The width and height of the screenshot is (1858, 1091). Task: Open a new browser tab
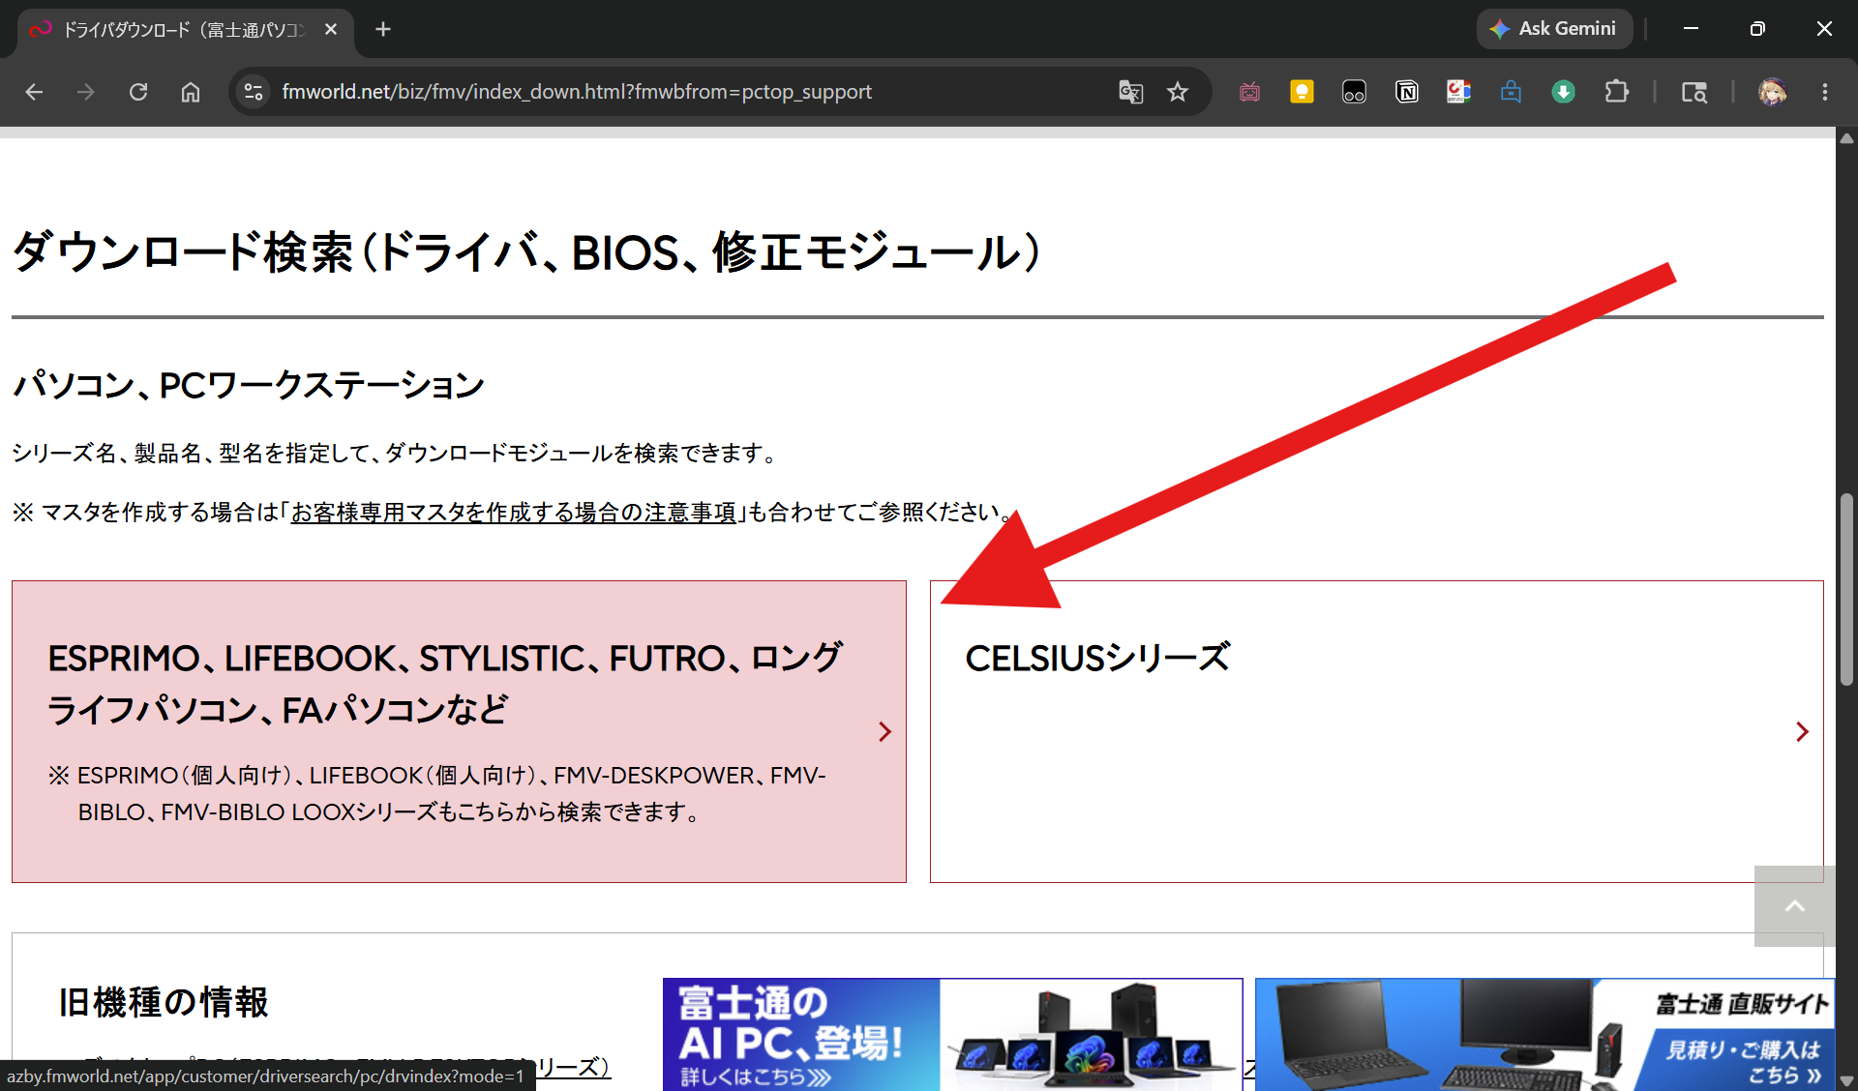tap(383, 29)
